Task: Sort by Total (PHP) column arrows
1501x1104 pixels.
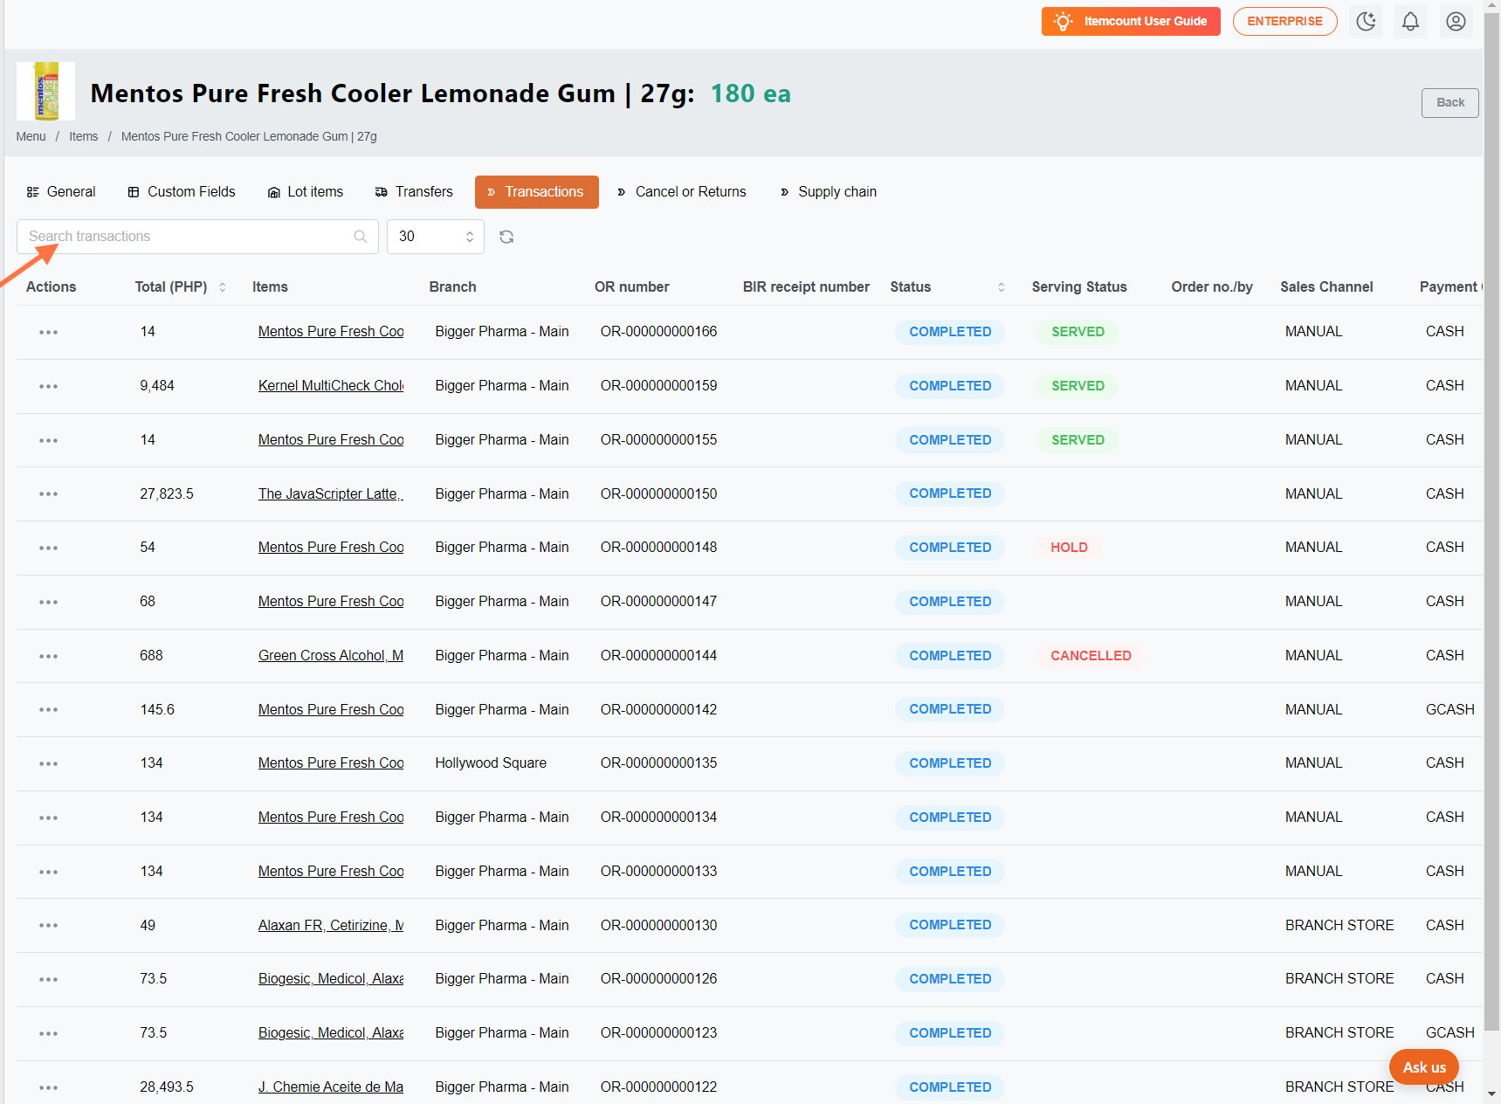Action: (x=223, y=287)
